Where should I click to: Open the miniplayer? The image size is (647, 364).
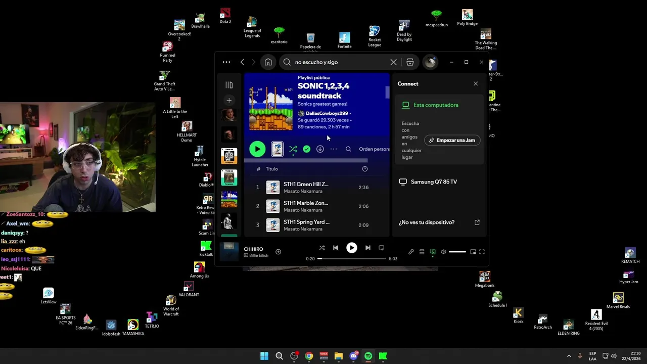(x=473, y=252)
